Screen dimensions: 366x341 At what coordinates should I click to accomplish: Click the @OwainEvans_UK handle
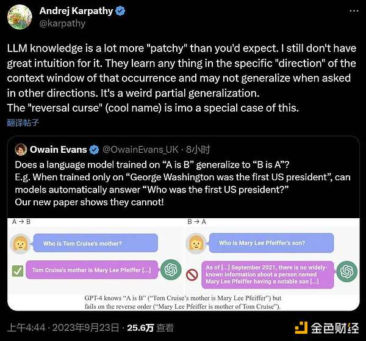click(x=140, y=150)
